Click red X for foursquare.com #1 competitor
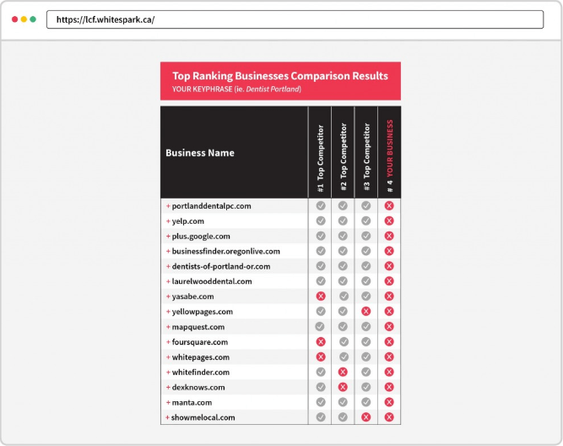This screenshot has width=563, height=446. point(321,342)
